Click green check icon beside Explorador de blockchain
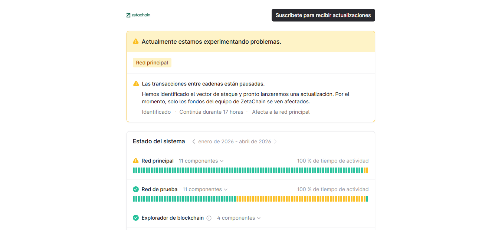The image size is (498, 230). [136, 218]
